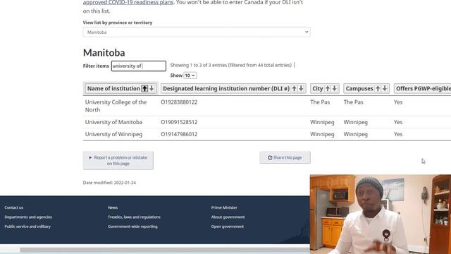Expand Report a problem or mistake section
451x254 pixels.
118,160
